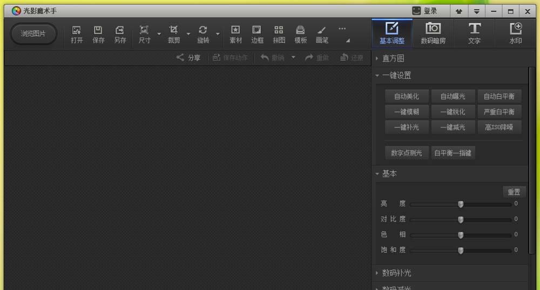Click the 自动曝光 button

click(453, 96)
